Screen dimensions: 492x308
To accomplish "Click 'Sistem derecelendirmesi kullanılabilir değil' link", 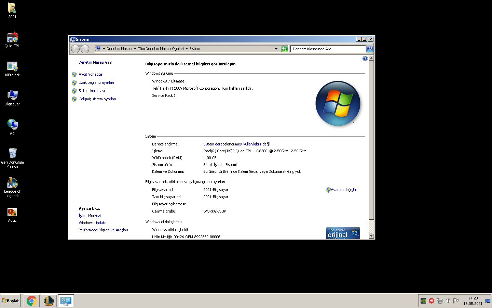I will click(237, 144).
